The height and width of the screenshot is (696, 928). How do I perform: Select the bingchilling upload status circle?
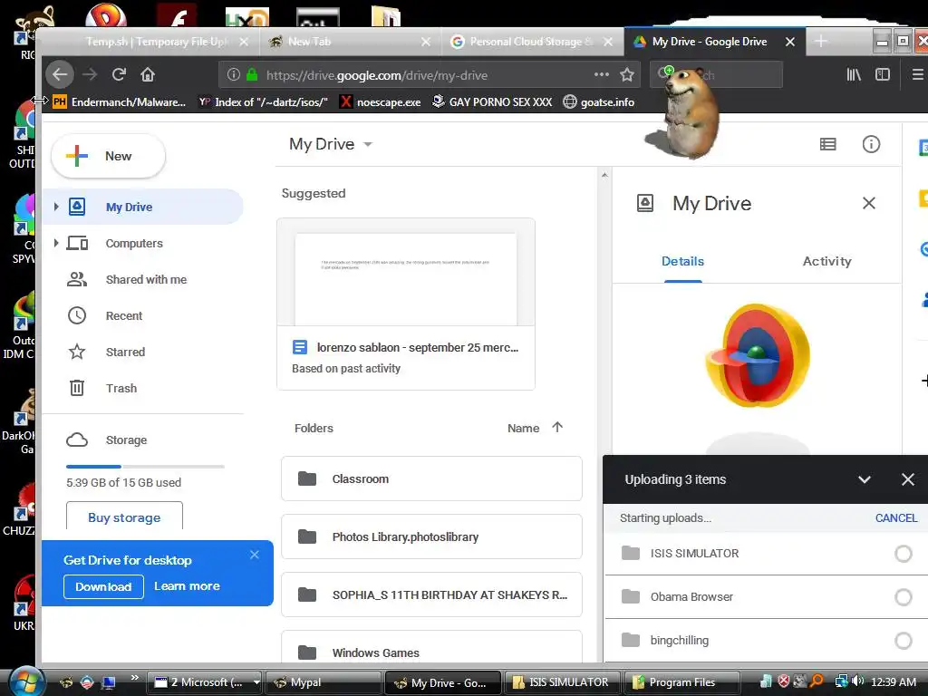click(x=904, y=641)
